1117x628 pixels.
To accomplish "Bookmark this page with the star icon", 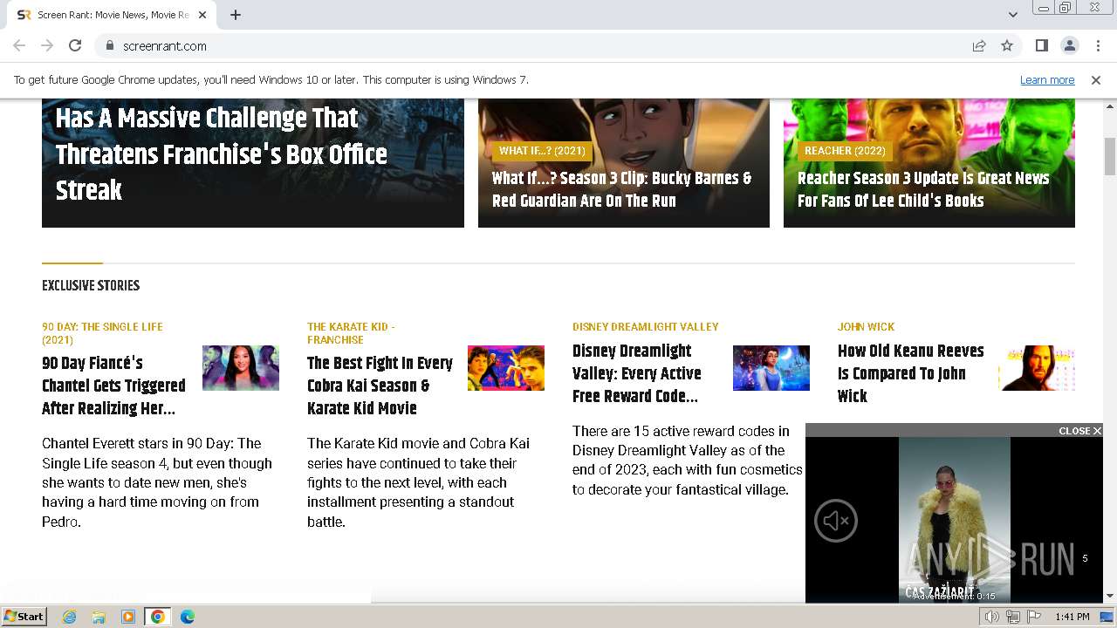I will click(x=1007, y=45).
